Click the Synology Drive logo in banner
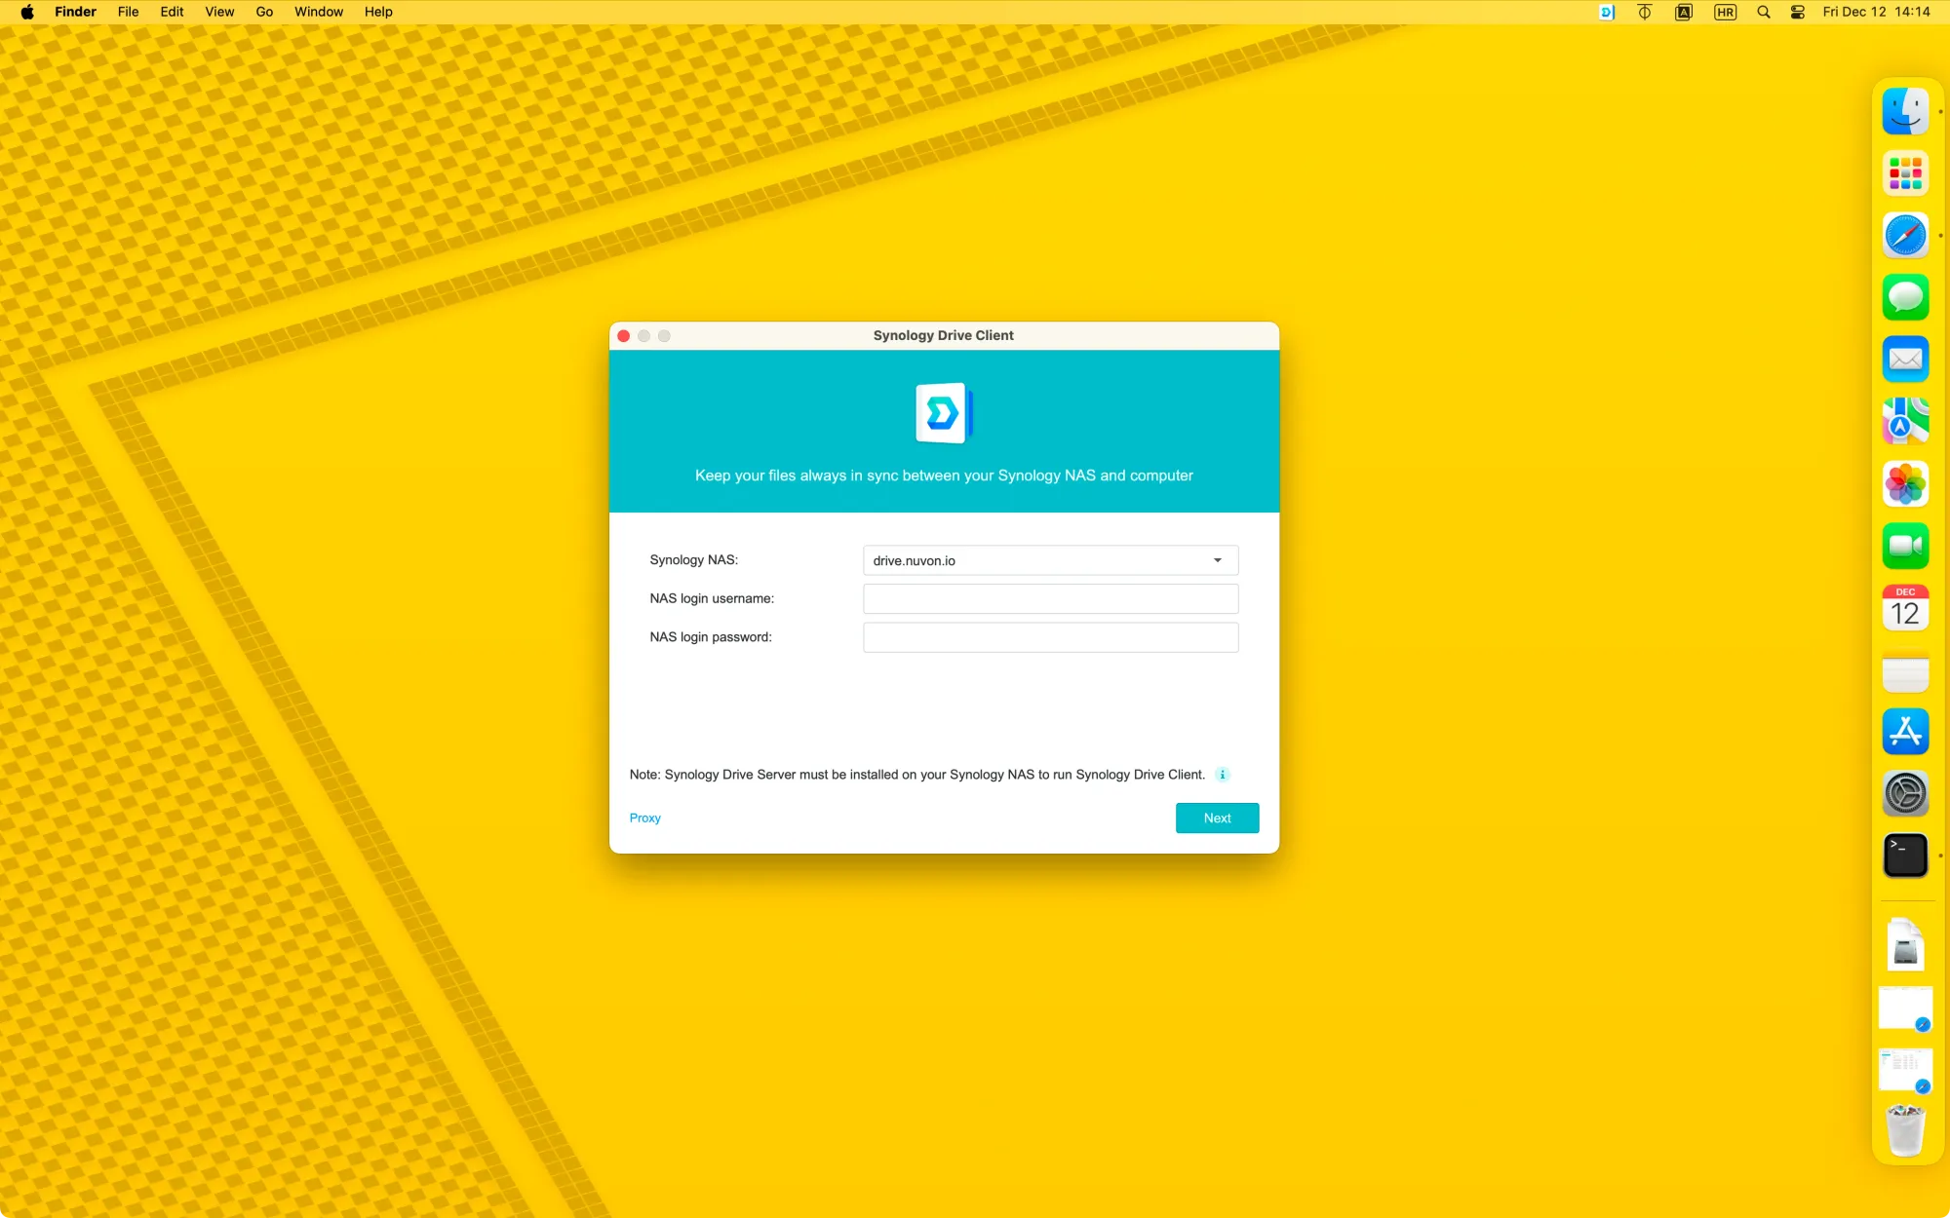This screenshot has height=1218, width=1950. pyautogui.click(x=943, y=413)
